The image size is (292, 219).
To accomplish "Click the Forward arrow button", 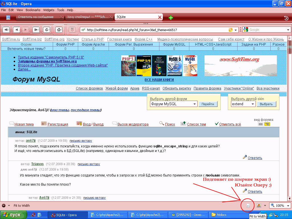I will (x=26, y=30).
